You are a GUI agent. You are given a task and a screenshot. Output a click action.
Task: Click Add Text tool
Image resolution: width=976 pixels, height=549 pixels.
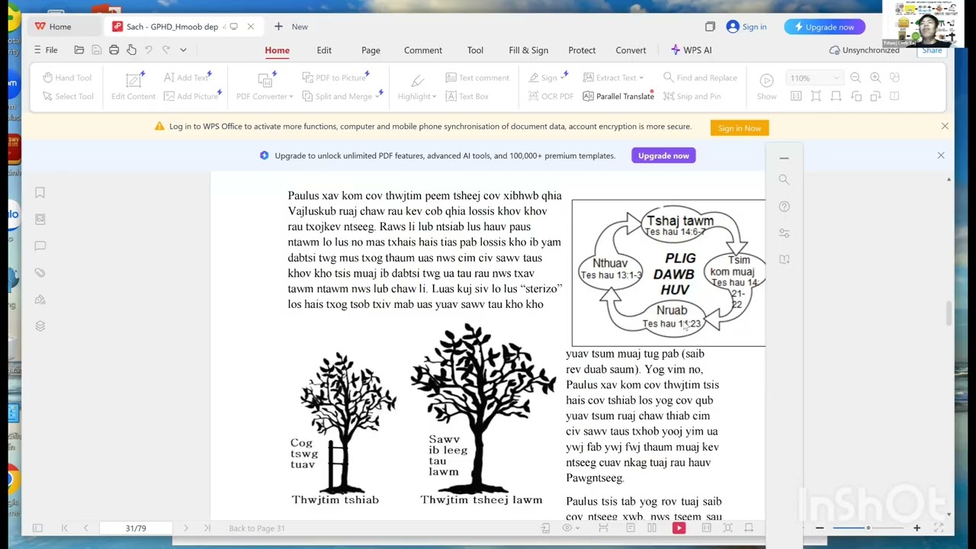click(187, 78)
